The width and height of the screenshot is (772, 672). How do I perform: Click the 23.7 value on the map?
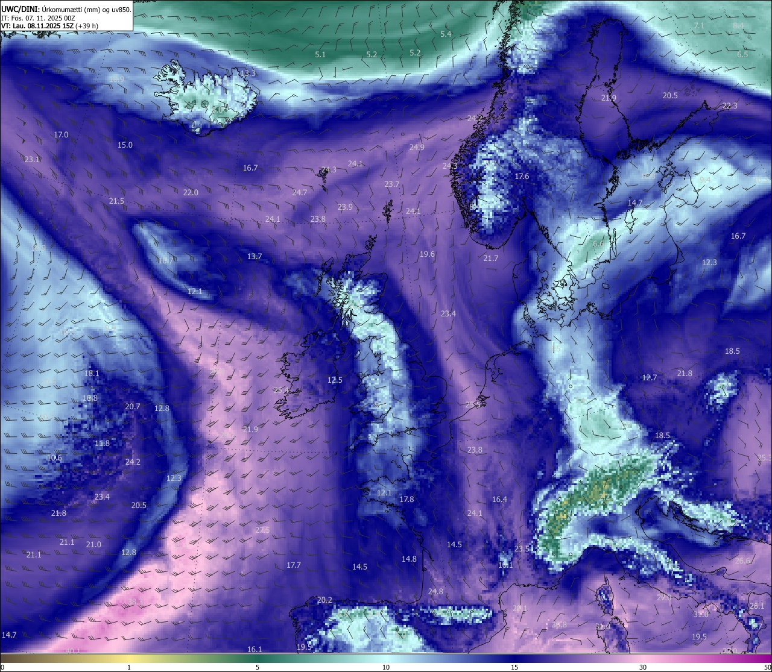tap(392, 184)
